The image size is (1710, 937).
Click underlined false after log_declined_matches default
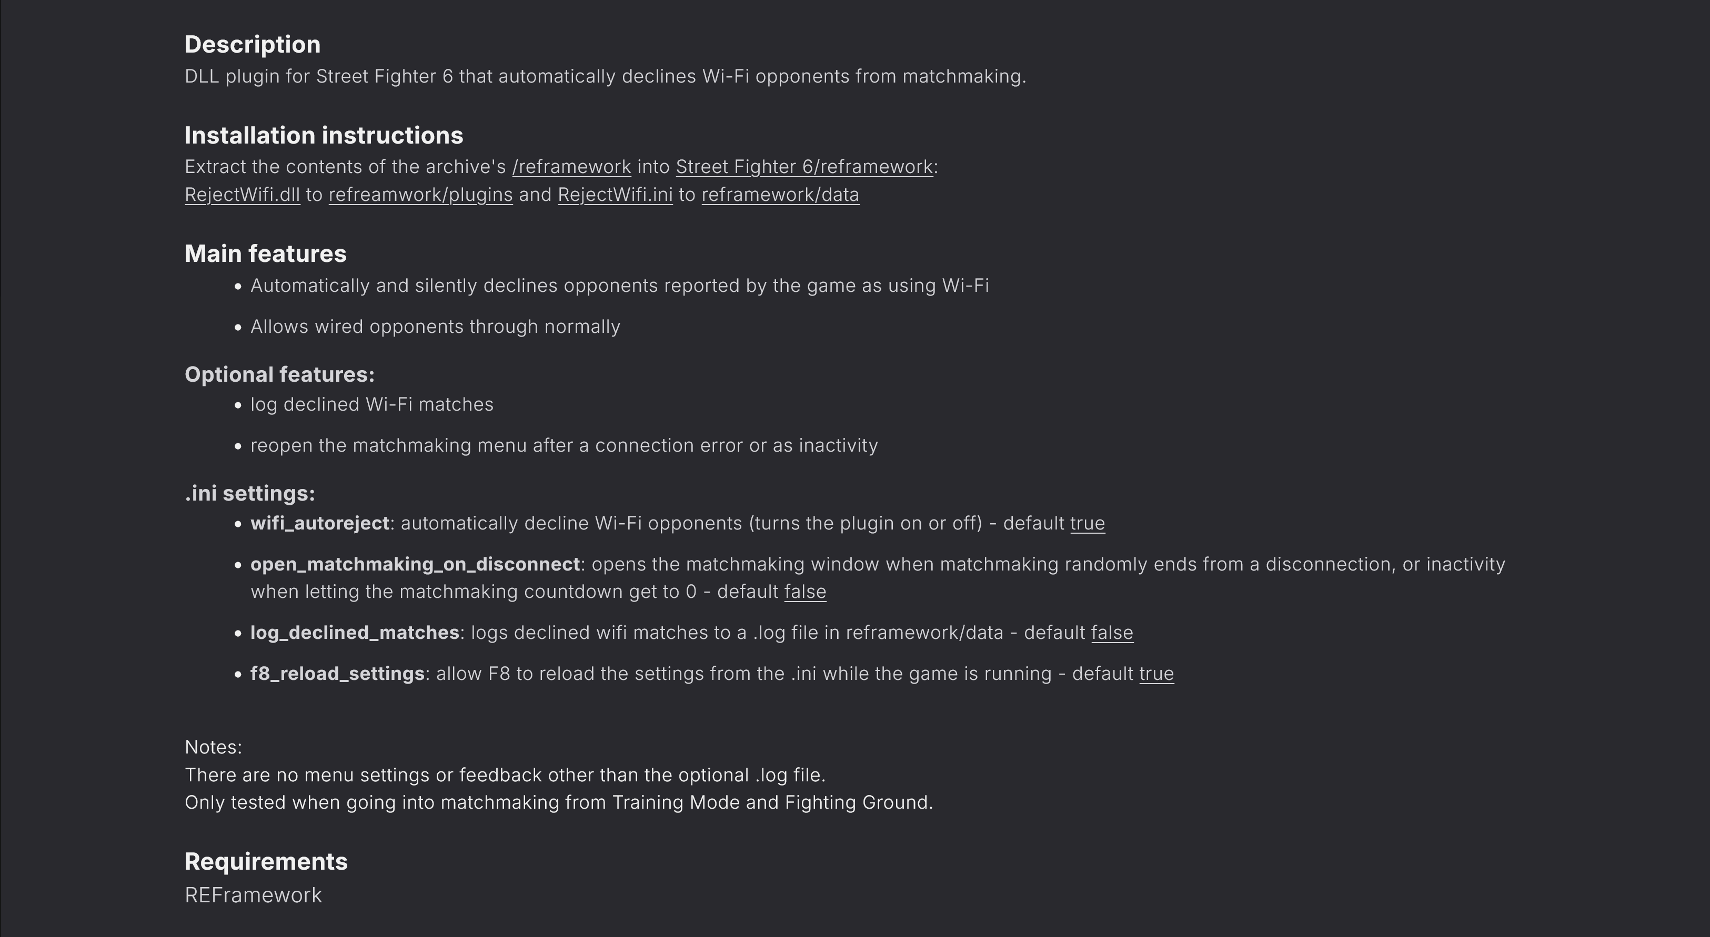(x=1113, y=633)
